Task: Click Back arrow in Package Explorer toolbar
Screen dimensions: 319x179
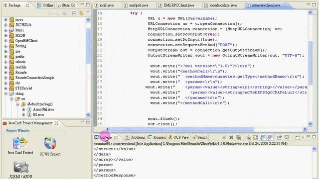Action: tap(50, 13)
